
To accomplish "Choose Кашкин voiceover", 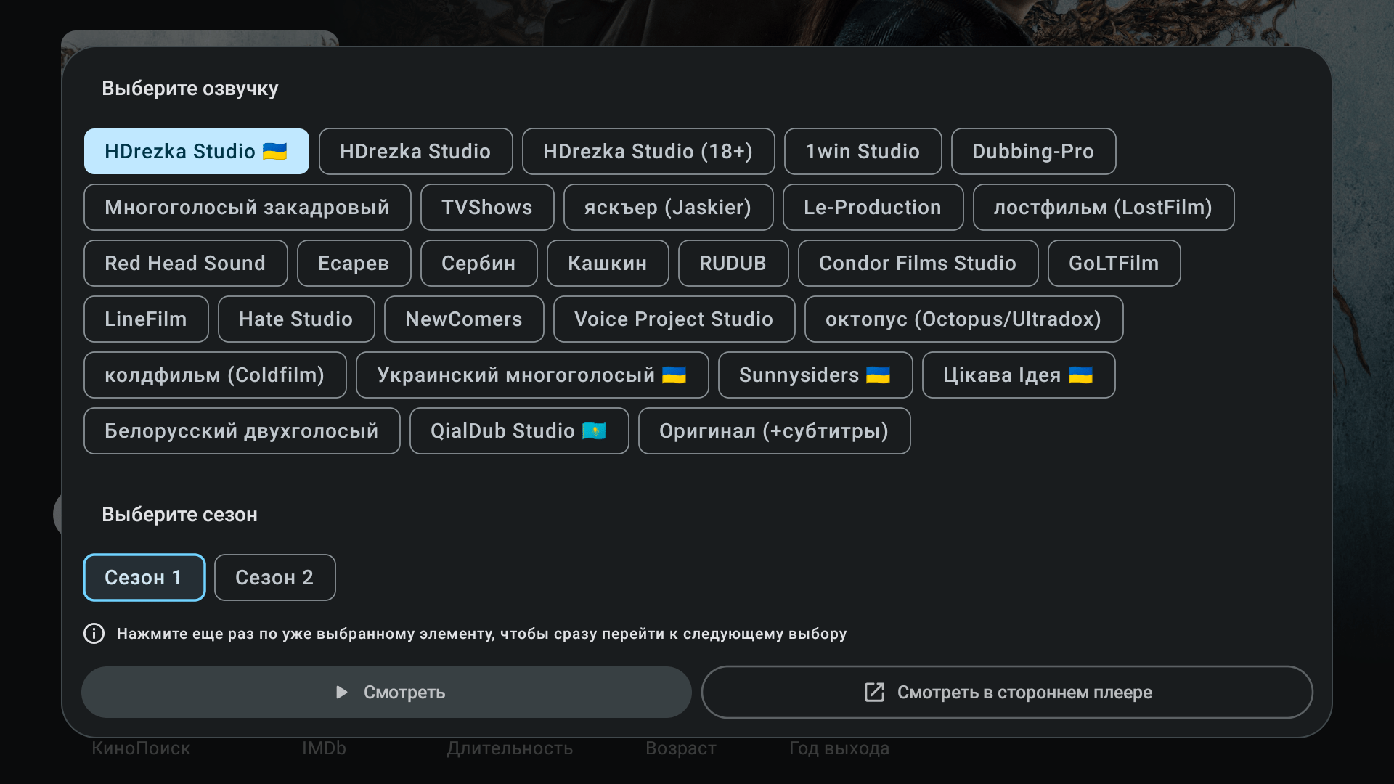I will [x=608, y=263].
